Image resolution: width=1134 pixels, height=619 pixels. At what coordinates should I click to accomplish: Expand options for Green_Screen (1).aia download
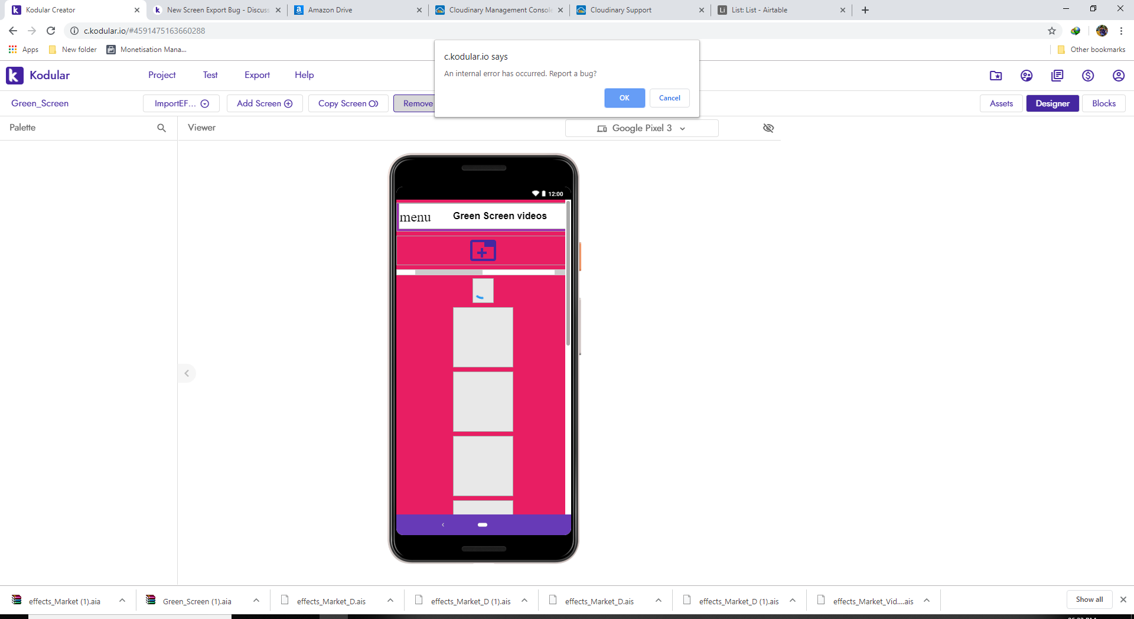click(x=256, y=601)
